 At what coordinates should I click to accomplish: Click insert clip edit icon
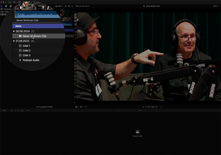15,110
